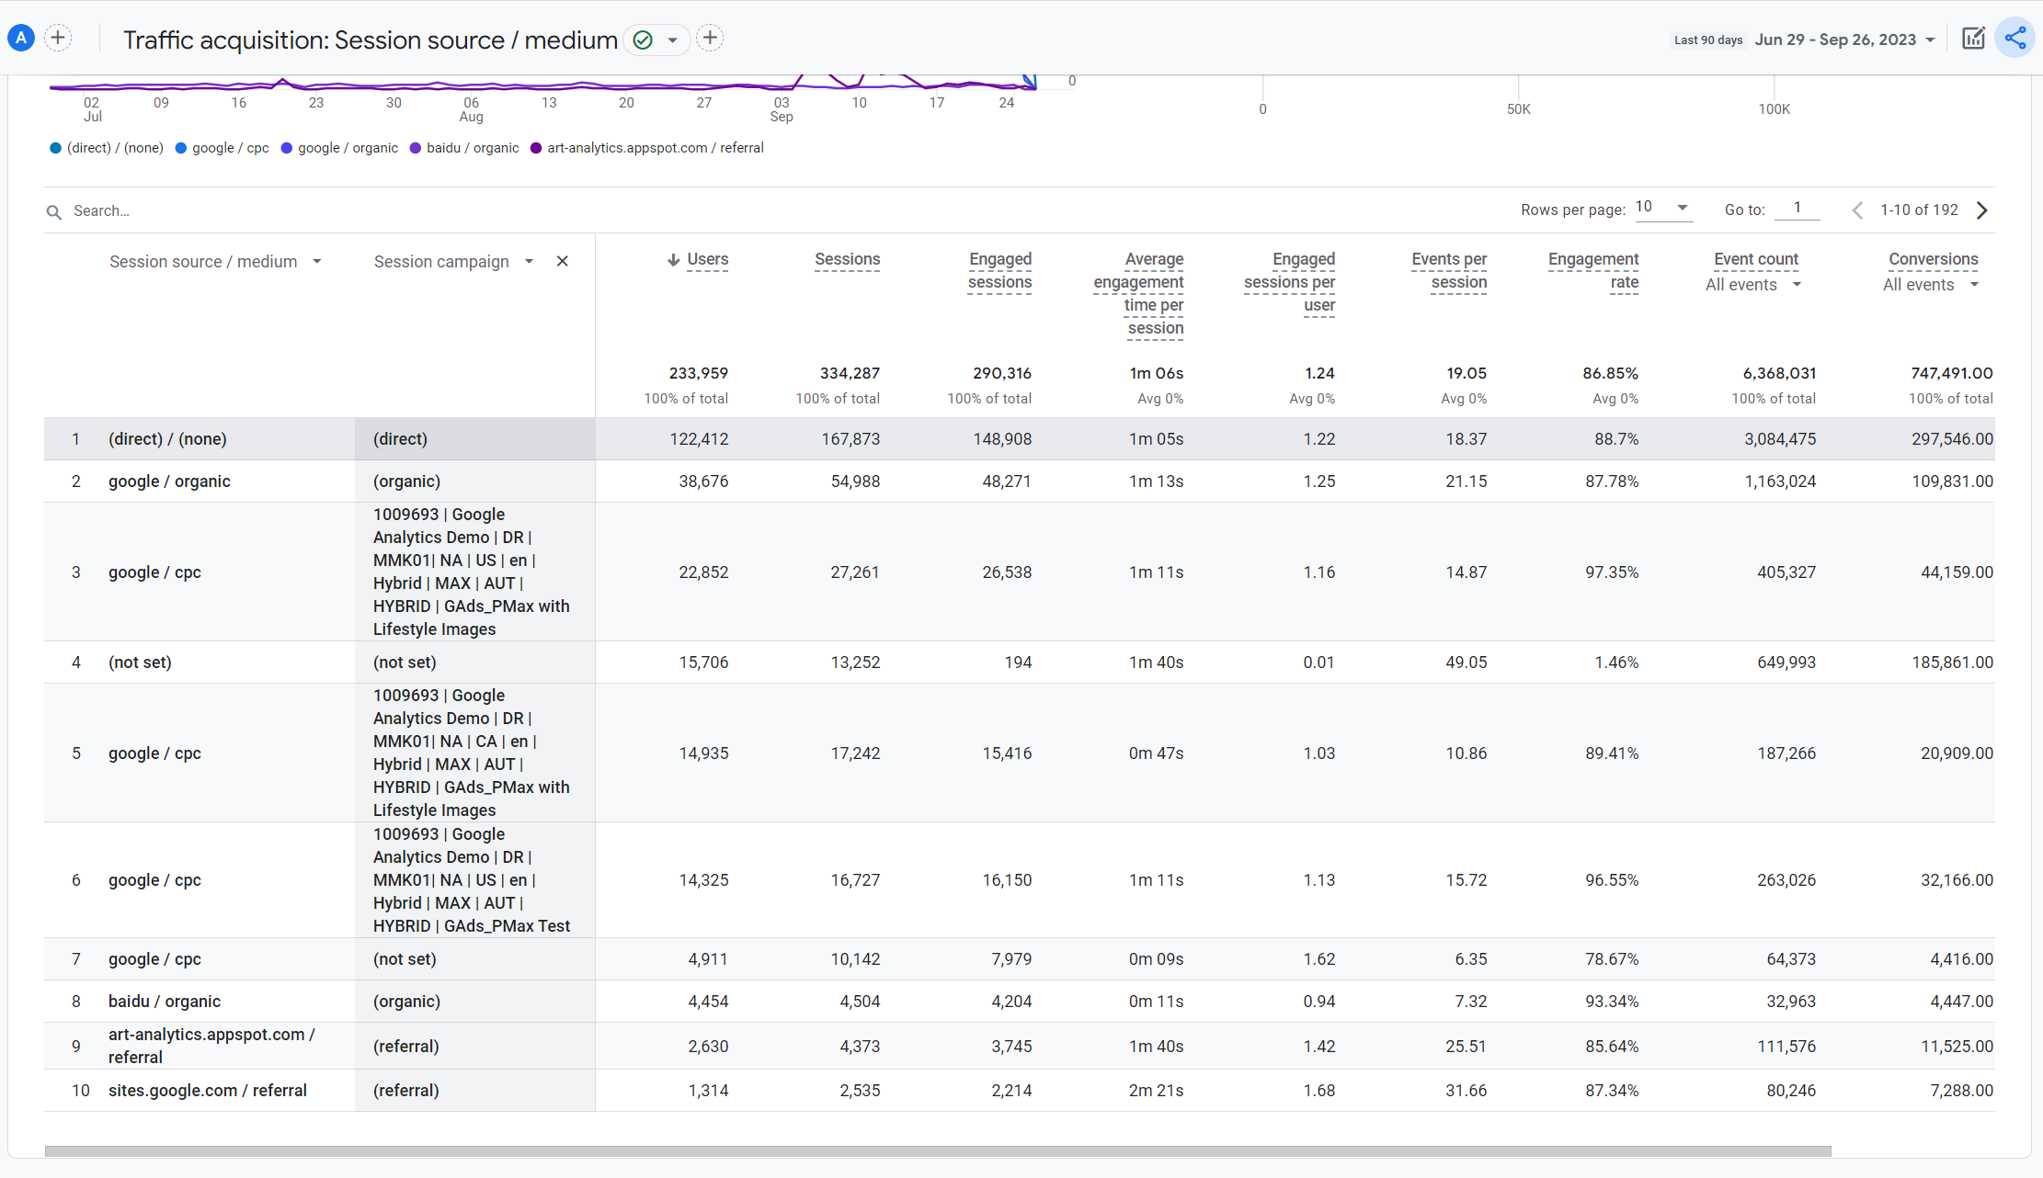Sort by Engagement rate column header
The height and width of the screenshot is (1178, 2043).
(1593, 270)
